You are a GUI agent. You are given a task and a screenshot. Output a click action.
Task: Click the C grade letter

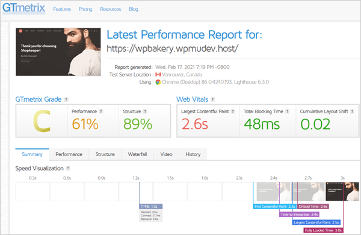tap(42, 121)
